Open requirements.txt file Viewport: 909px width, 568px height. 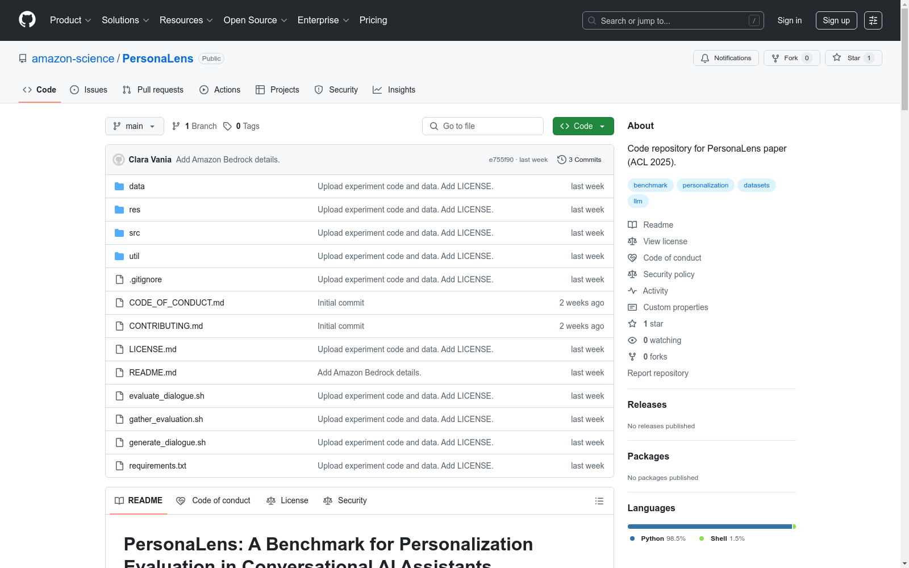[158, 466]
